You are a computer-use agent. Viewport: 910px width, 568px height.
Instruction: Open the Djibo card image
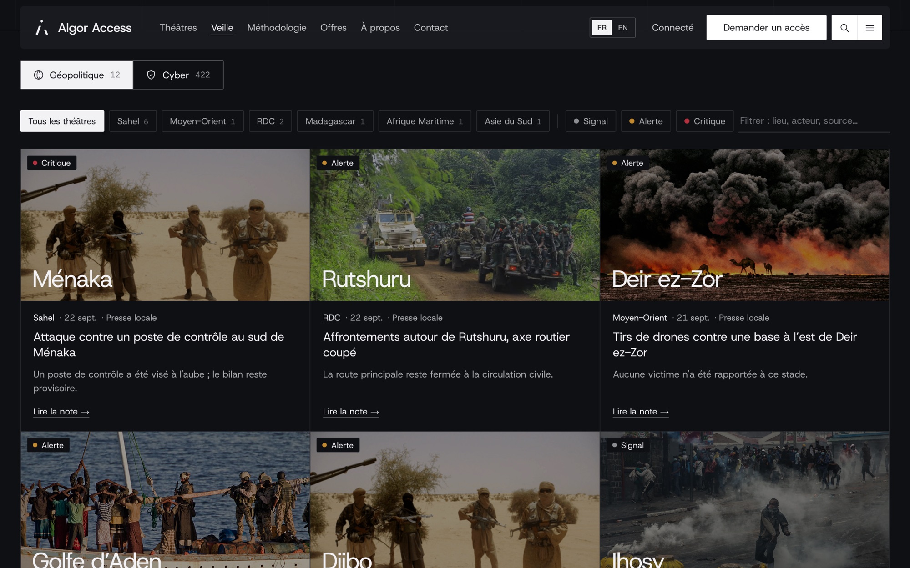pos(455,500)
